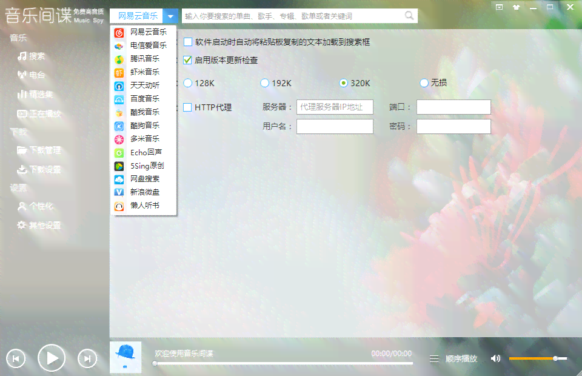The height and width of the screenshot is (376, 582).
Task: Choose 网易云音乐 icon in source list
Action: point(119,33)
